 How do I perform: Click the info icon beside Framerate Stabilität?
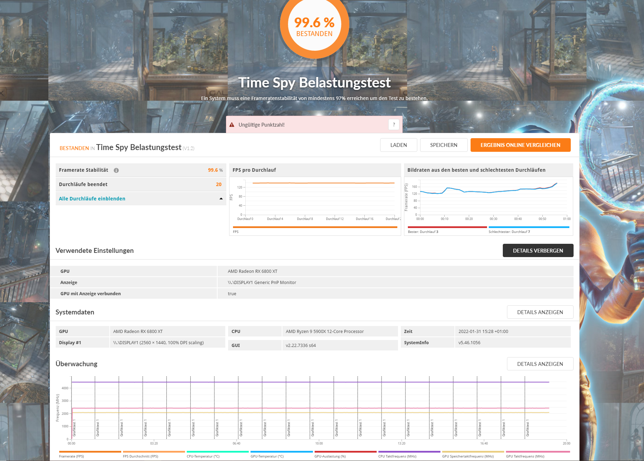[116, 170]
